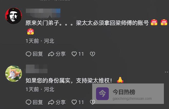
Task: Like the second comment with heart icon
Action: coord(74,102)
